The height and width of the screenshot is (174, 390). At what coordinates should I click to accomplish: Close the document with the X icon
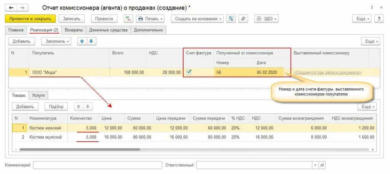pos(381,8)
